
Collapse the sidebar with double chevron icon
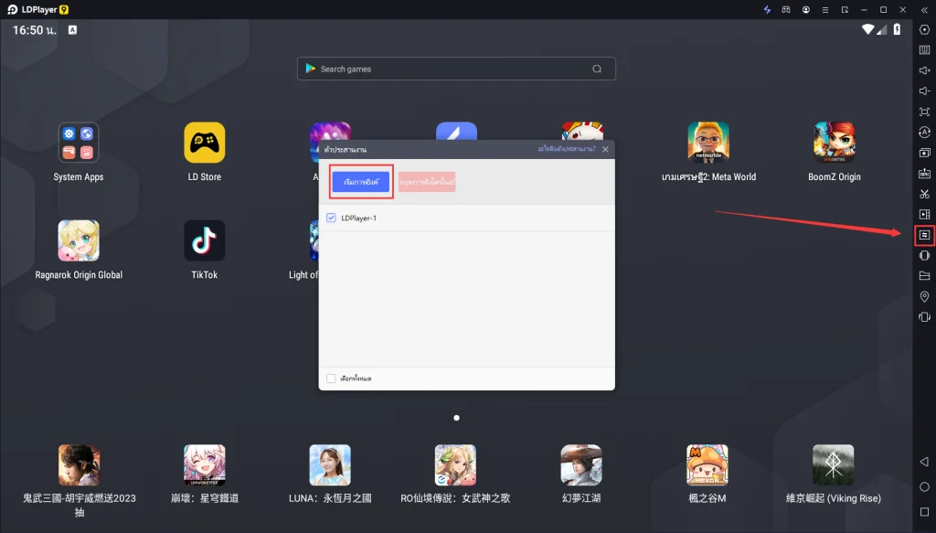924,9
